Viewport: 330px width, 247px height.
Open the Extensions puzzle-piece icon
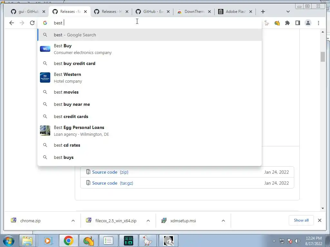(287, 23)
